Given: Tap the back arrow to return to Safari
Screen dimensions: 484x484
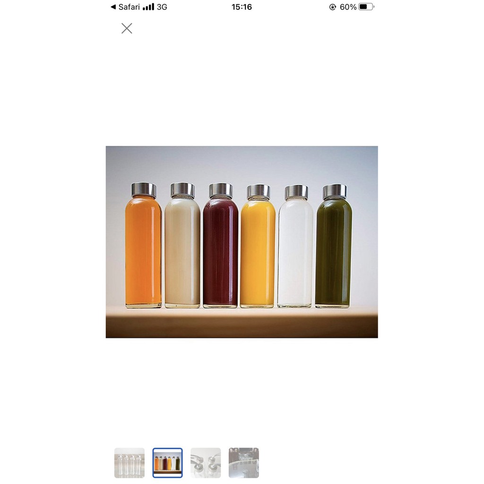Looking at the screenshot, I should click(113, 7).
